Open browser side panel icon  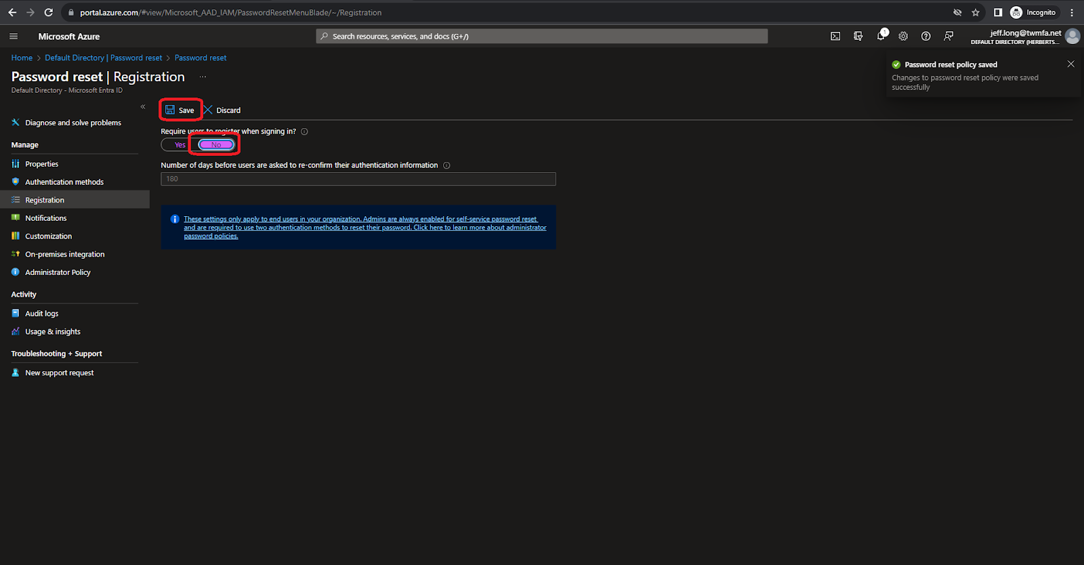click(998, 12)
